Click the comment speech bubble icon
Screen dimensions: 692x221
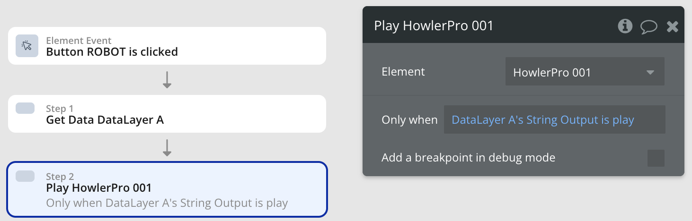tap(648, 26)
